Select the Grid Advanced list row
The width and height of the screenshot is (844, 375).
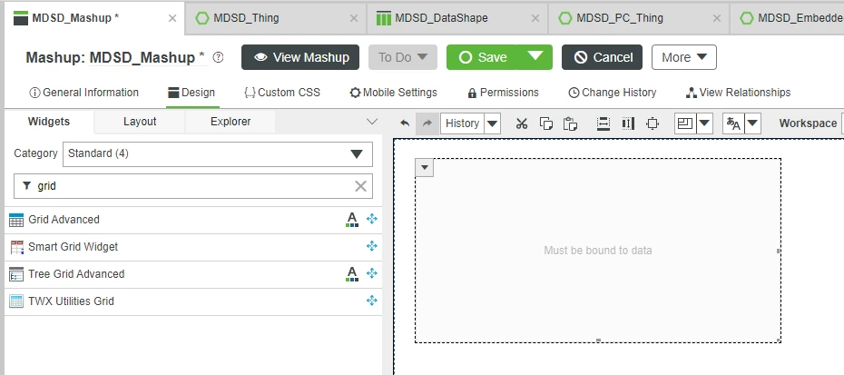coord(192,220)
